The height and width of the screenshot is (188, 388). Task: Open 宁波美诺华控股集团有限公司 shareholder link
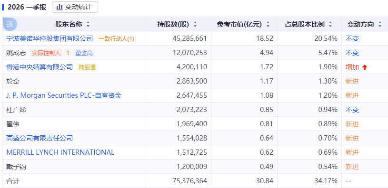[50, 38]
